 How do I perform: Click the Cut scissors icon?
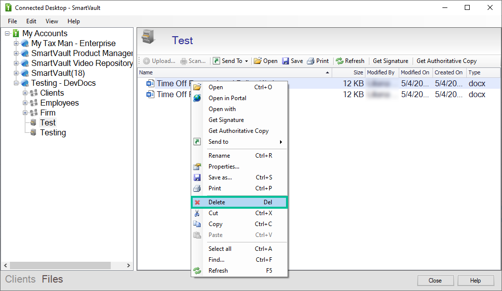pyautogui.click(x=197, y=213)
